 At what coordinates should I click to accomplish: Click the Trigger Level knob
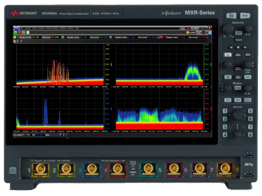pyautogui.click(x=249, y=64)
